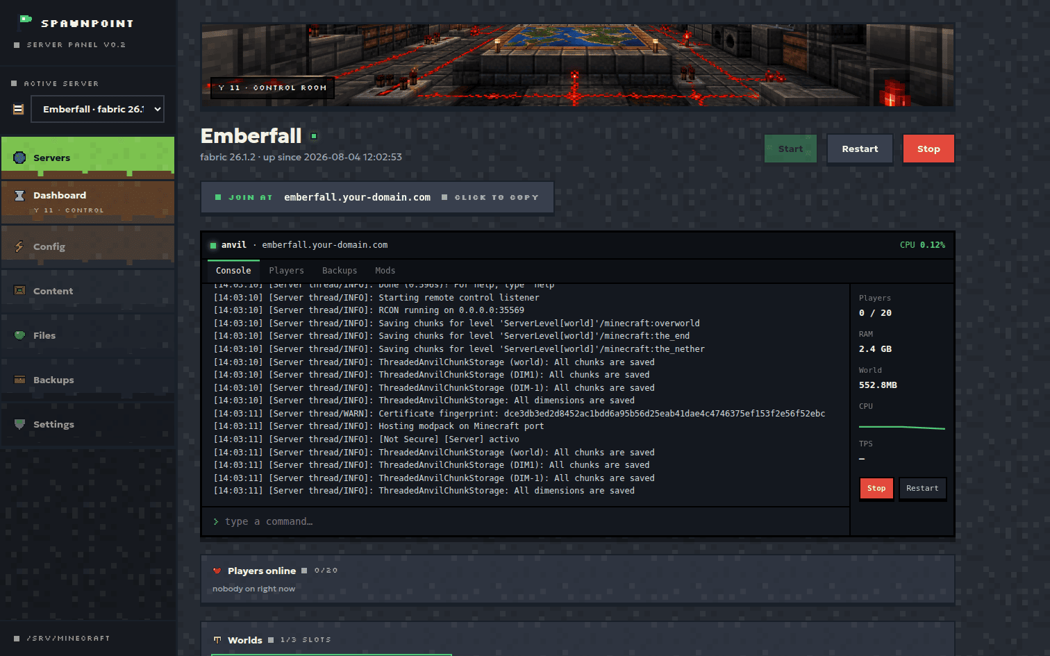
Task: Click the RCON running on 0.0.0.0:35569 line
Action: tap(369, 310)
